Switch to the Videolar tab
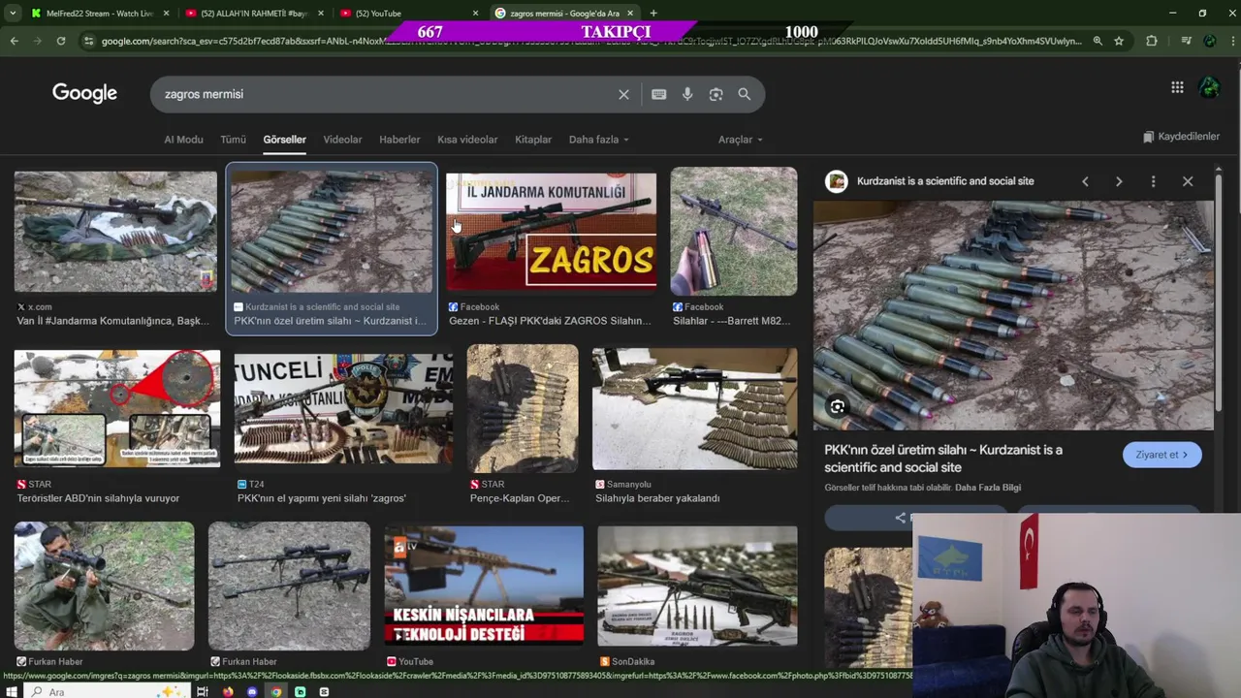This screenshot has height=698, width=1241. click(342, 140)
